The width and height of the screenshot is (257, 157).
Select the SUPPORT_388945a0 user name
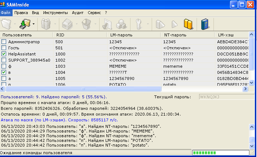pyautogui.click(x=29, y=60)
